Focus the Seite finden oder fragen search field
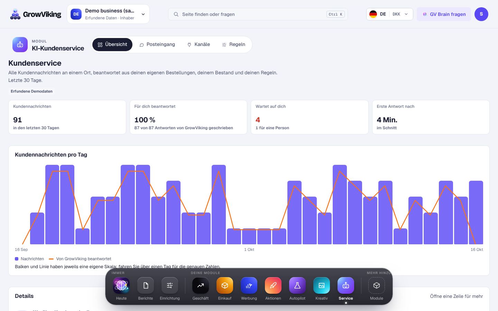Viewport: 498px width, 311px height. click(x=258, y=14)
